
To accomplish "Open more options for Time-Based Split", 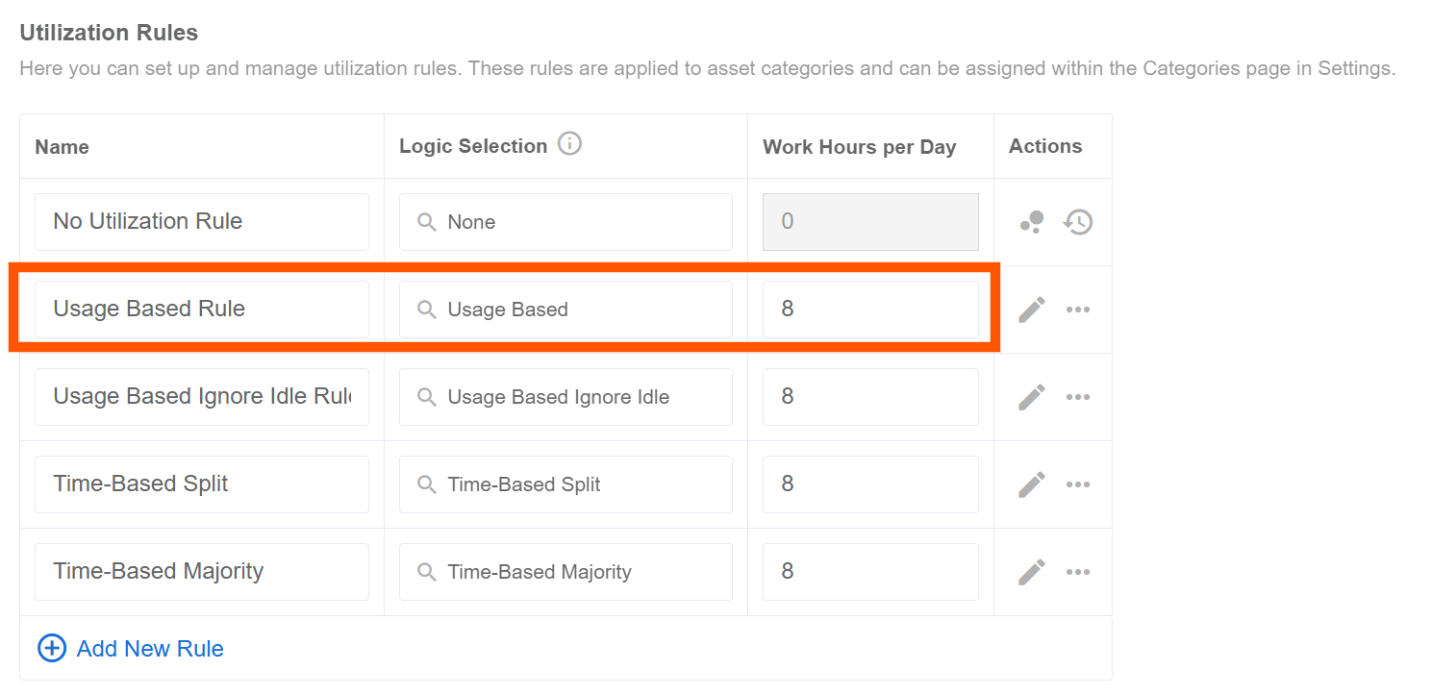I will pyautogui.click(x=1078, y=484).
